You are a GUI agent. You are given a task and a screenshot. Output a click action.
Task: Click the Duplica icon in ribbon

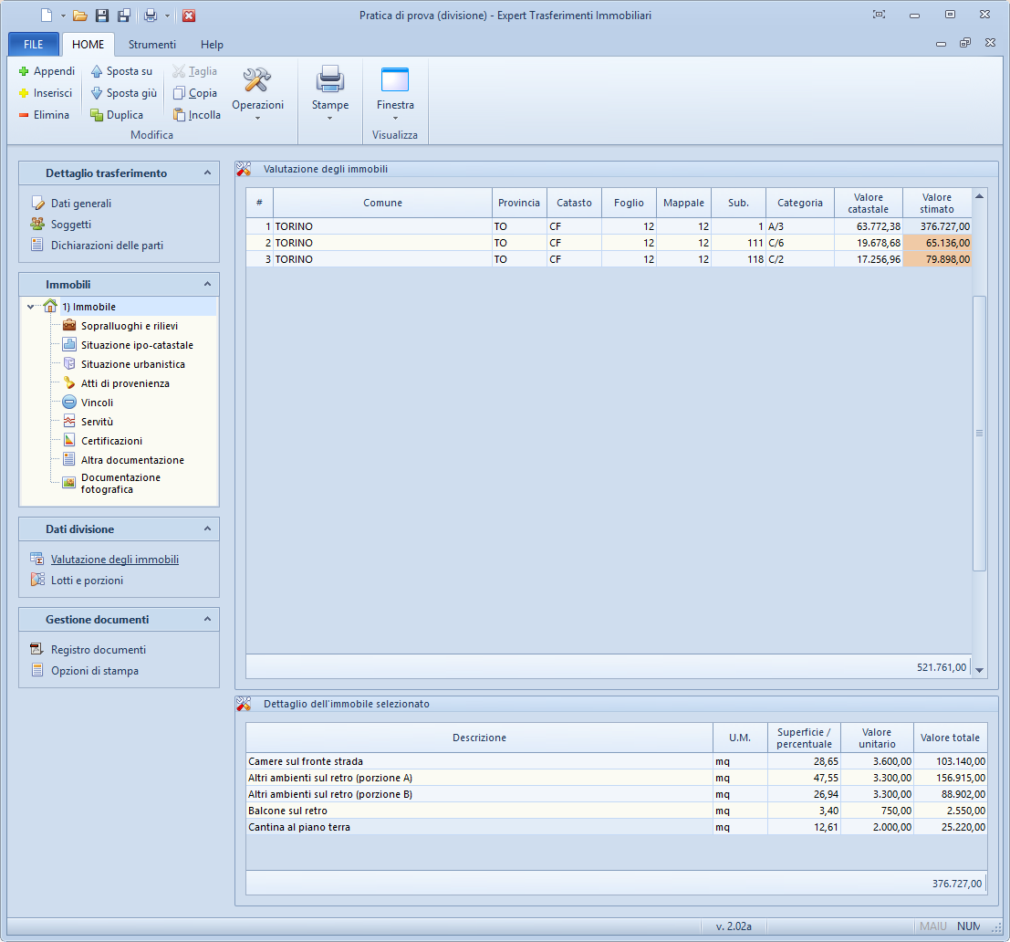97,115
